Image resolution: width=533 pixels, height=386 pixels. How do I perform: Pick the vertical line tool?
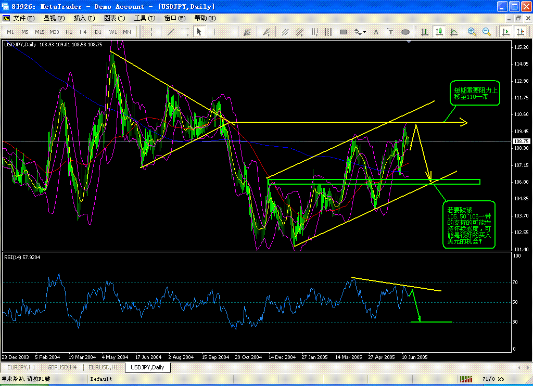pyautogui.click(x=213, y=32)
